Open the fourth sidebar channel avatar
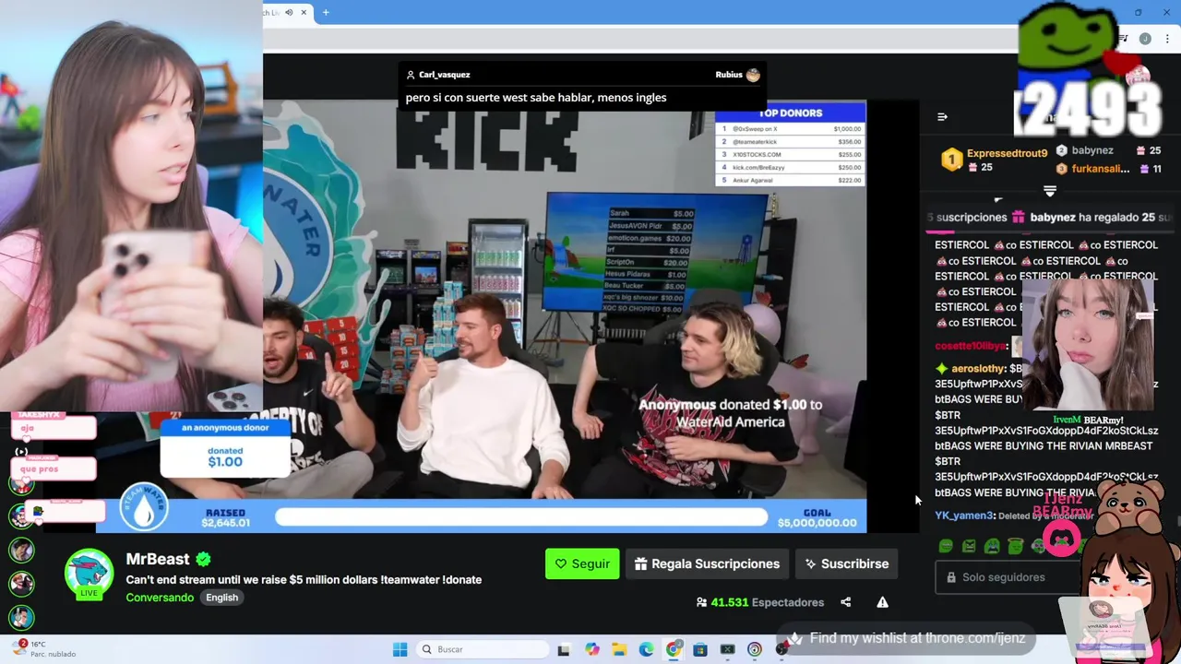Image resolution: width=1181 pixels, height=664 pixels. point(21,584)
